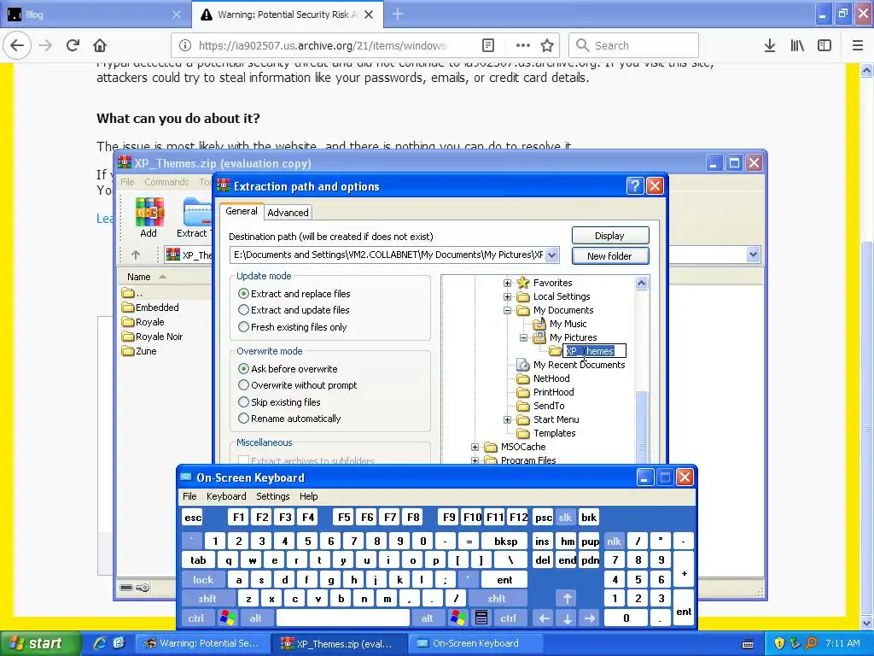
Task: Expand the MSOCache tree node
Action: tap(475, 447)
